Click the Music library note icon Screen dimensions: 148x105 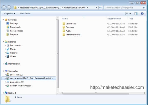[x=8, y=49]
